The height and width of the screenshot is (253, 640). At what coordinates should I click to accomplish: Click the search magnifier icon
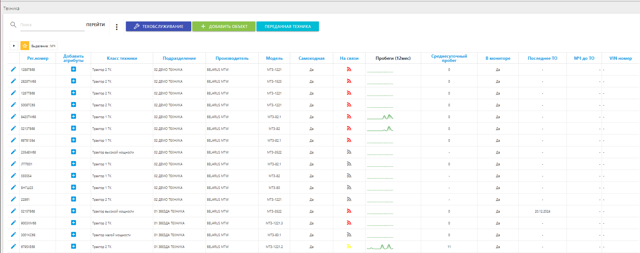coord(13,25)
